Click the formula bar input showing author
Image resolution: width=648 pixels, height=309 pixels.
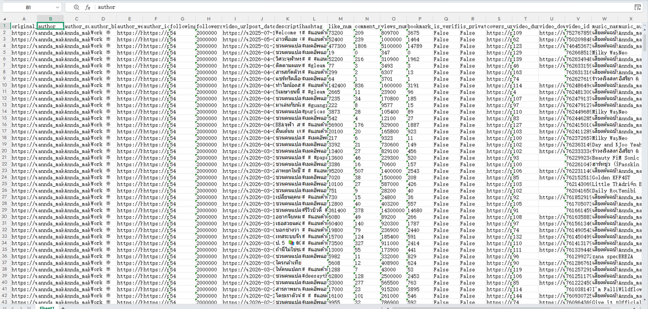click(354, 8)
